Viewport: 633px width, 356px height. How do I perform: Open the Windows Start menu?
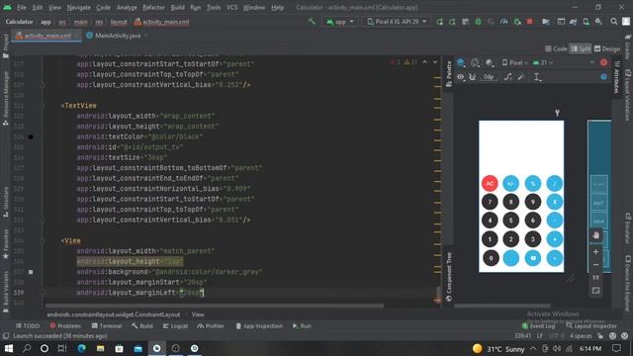[8, 348]
